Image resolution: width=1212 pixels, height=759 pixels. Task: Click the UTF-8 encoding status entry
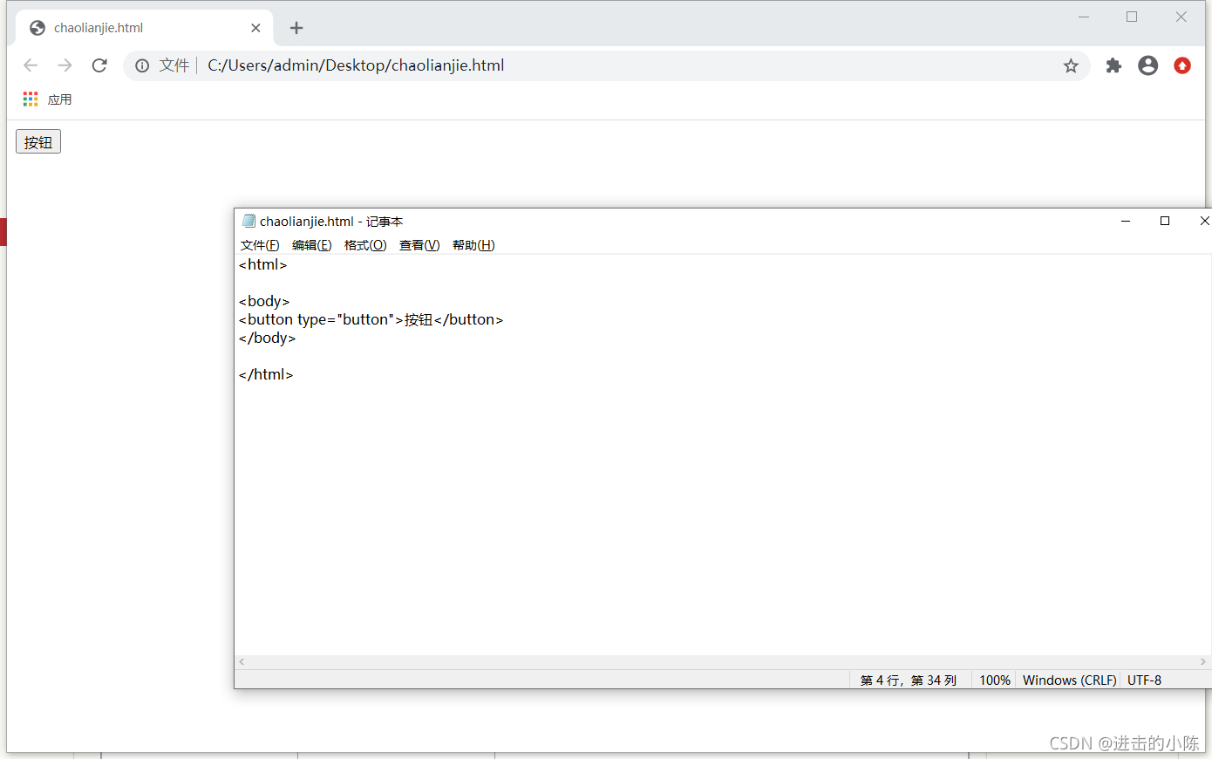point(1144,680)
